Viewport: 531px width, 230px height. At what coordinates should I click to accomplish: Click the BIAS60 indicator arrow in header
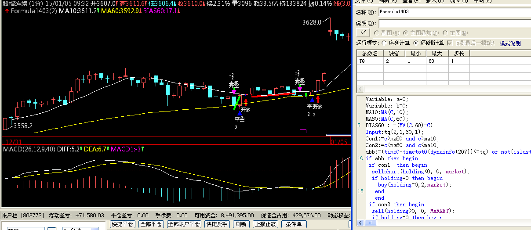[178, 11]
